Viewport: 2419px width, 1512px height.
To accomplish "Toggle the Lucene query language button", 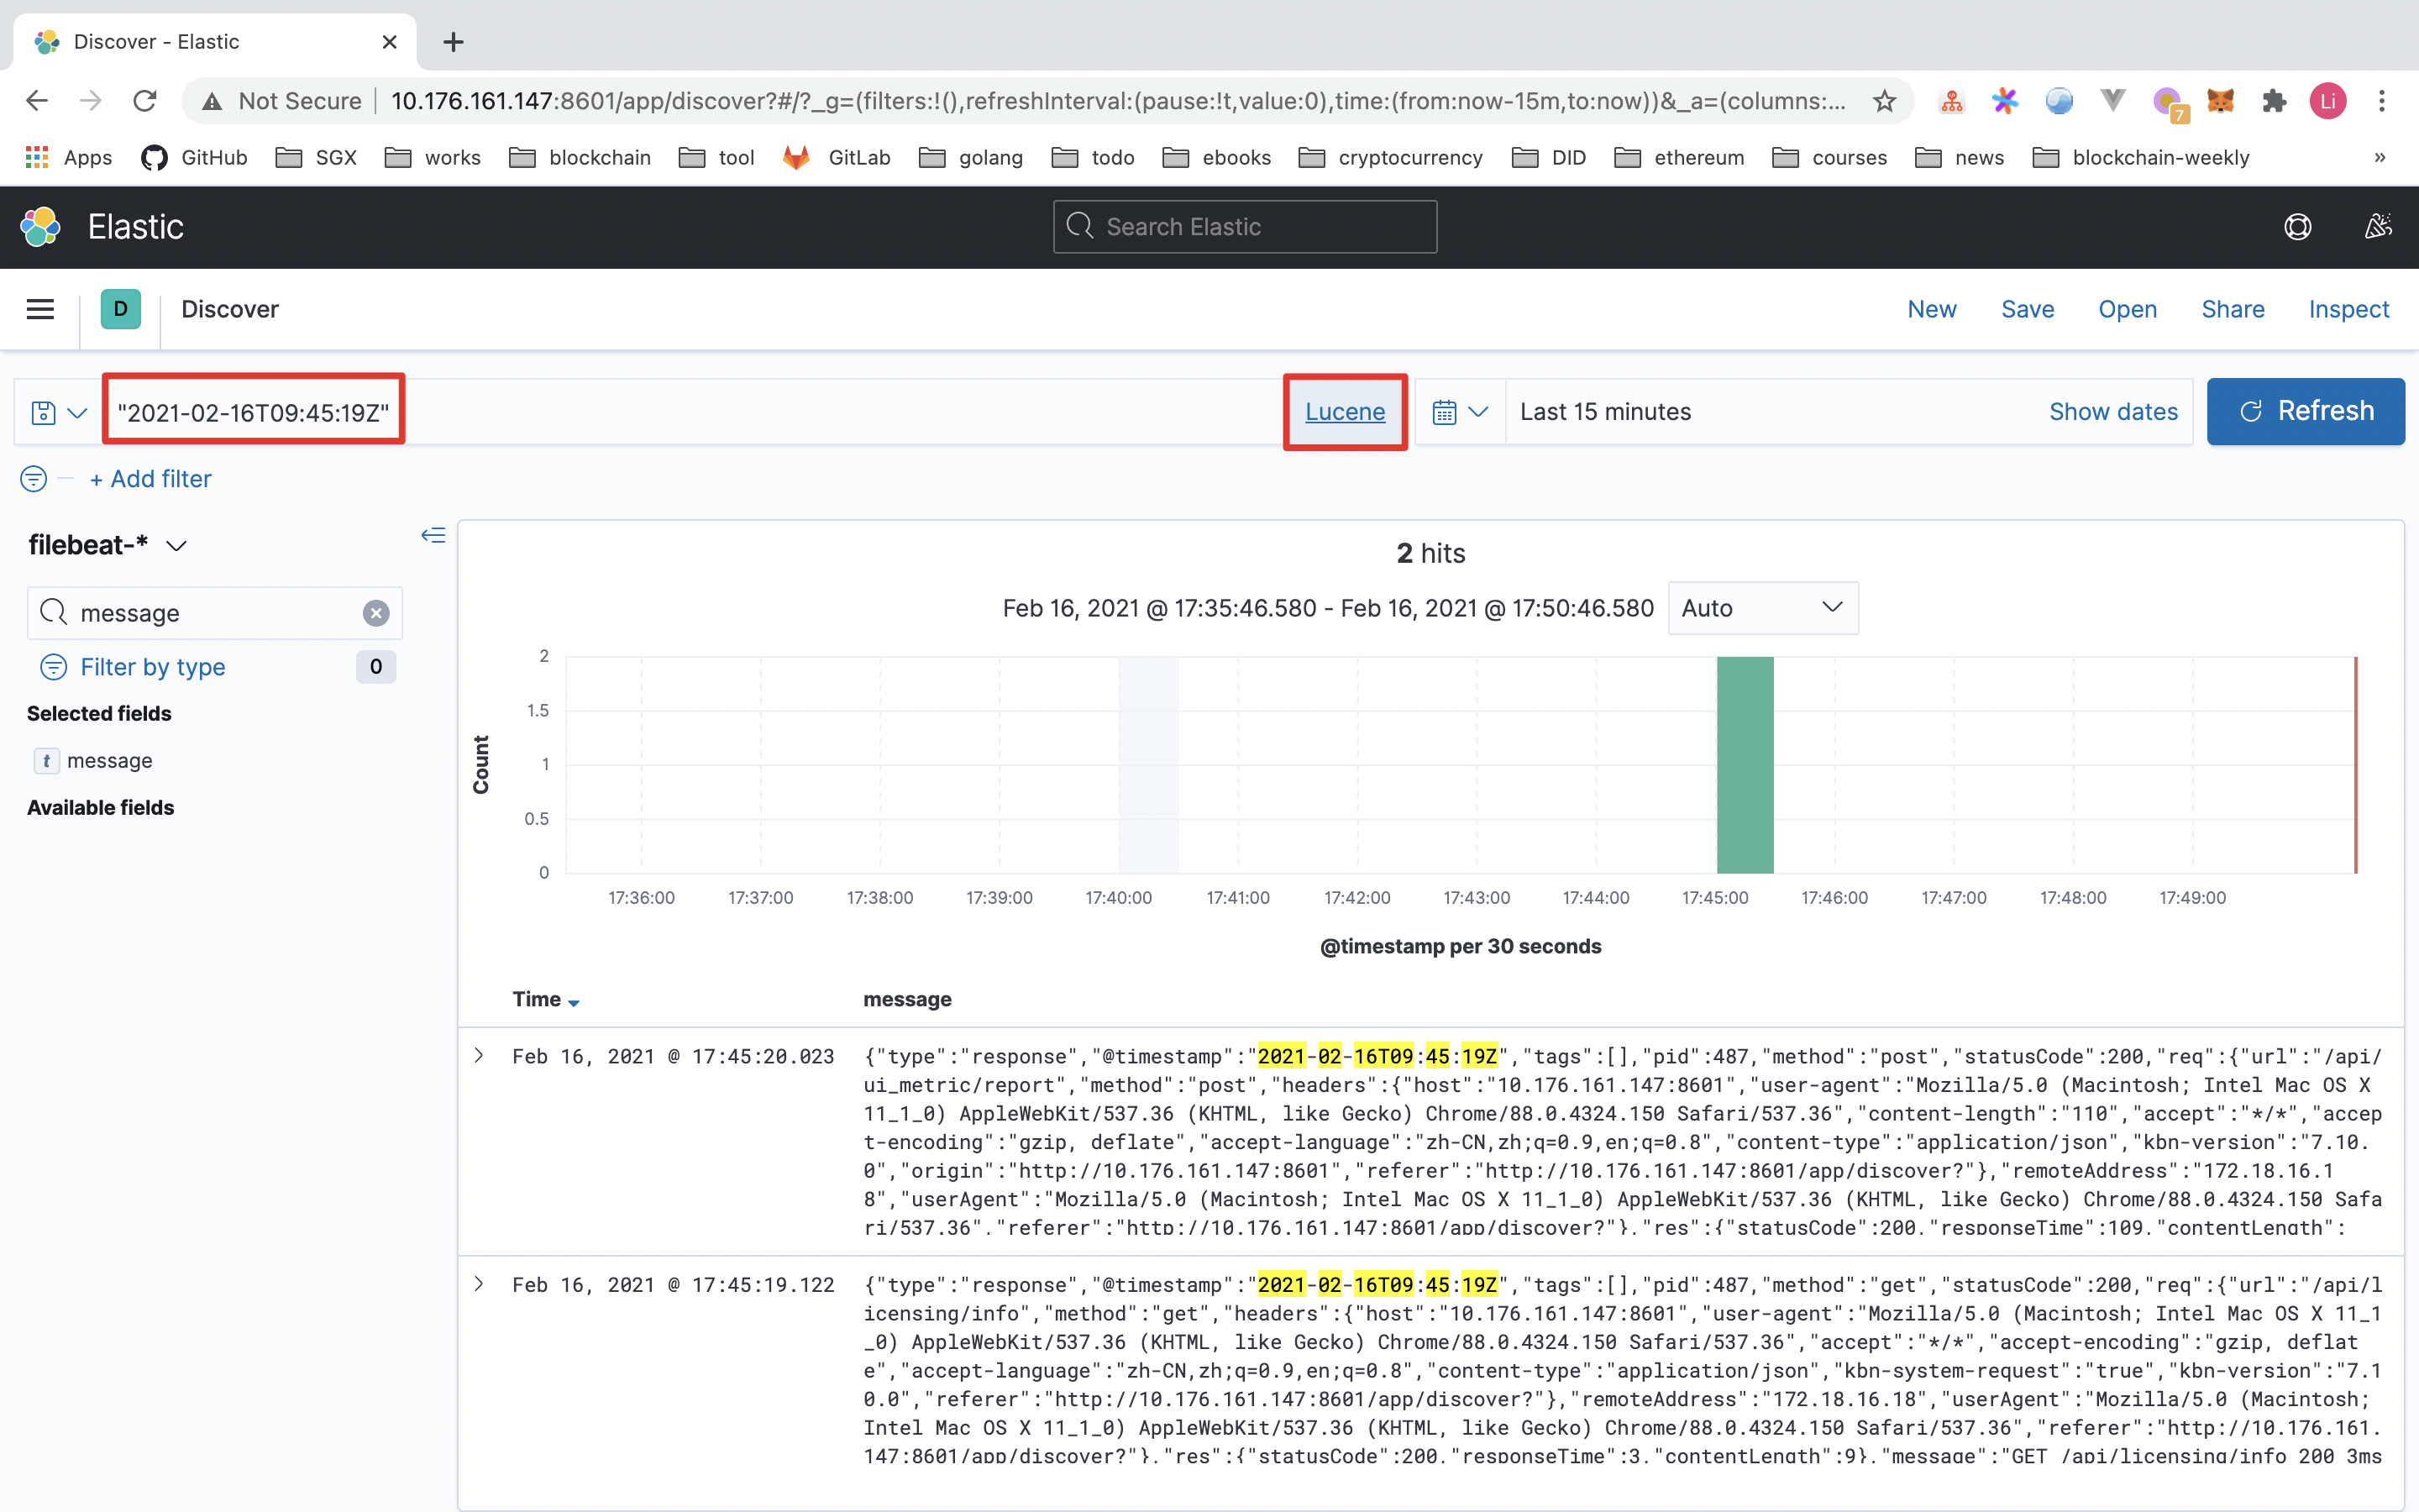I will pyautogui.click(x=1345, y=412).
